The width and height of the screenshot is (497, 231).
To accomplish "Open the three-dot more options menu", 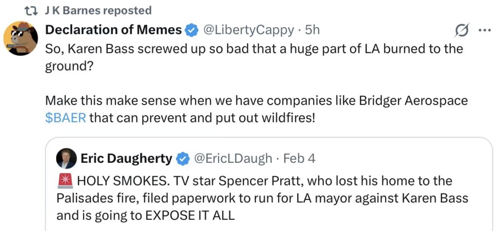I will click(x=484, y=30).
